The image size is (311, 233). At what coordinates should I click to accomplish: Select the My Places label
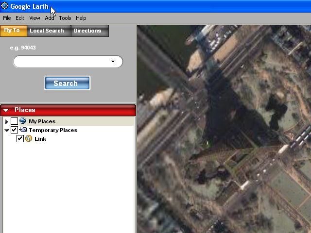42,121
